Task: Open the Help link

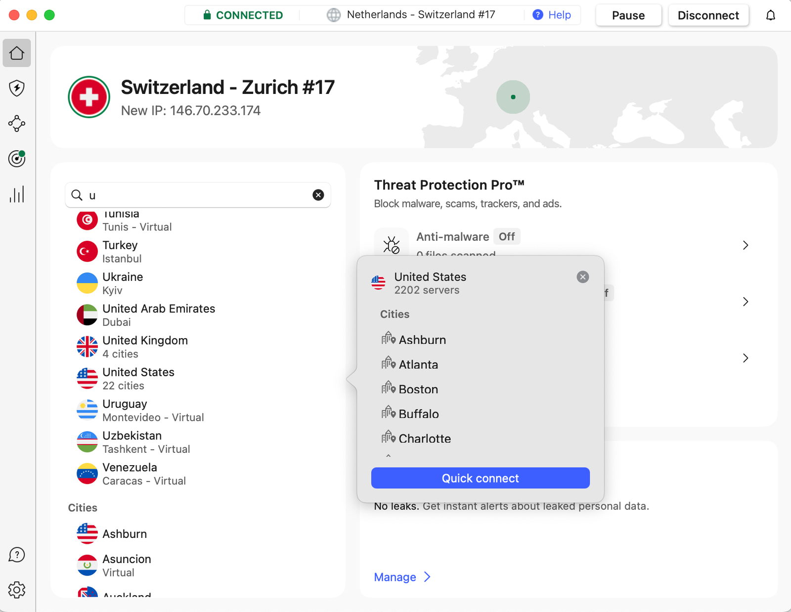Action: point(552,15)
